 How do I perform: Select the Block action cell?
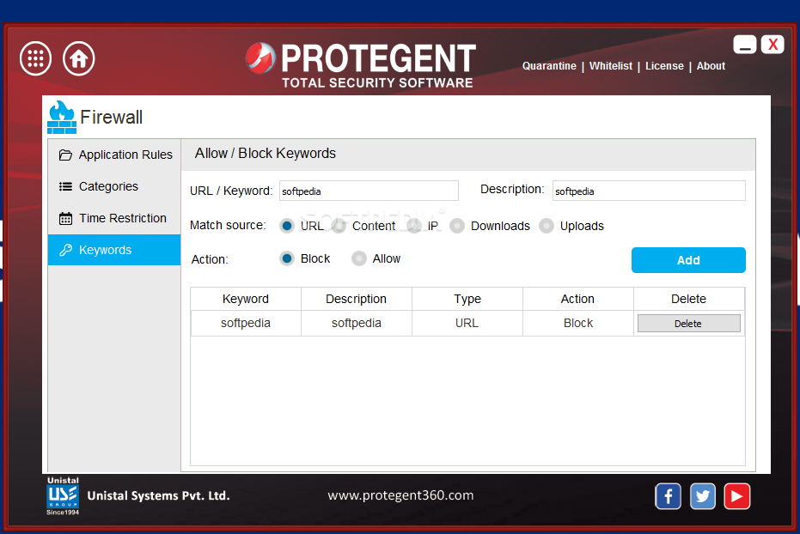pyautogui.click(x=578, y=324)
